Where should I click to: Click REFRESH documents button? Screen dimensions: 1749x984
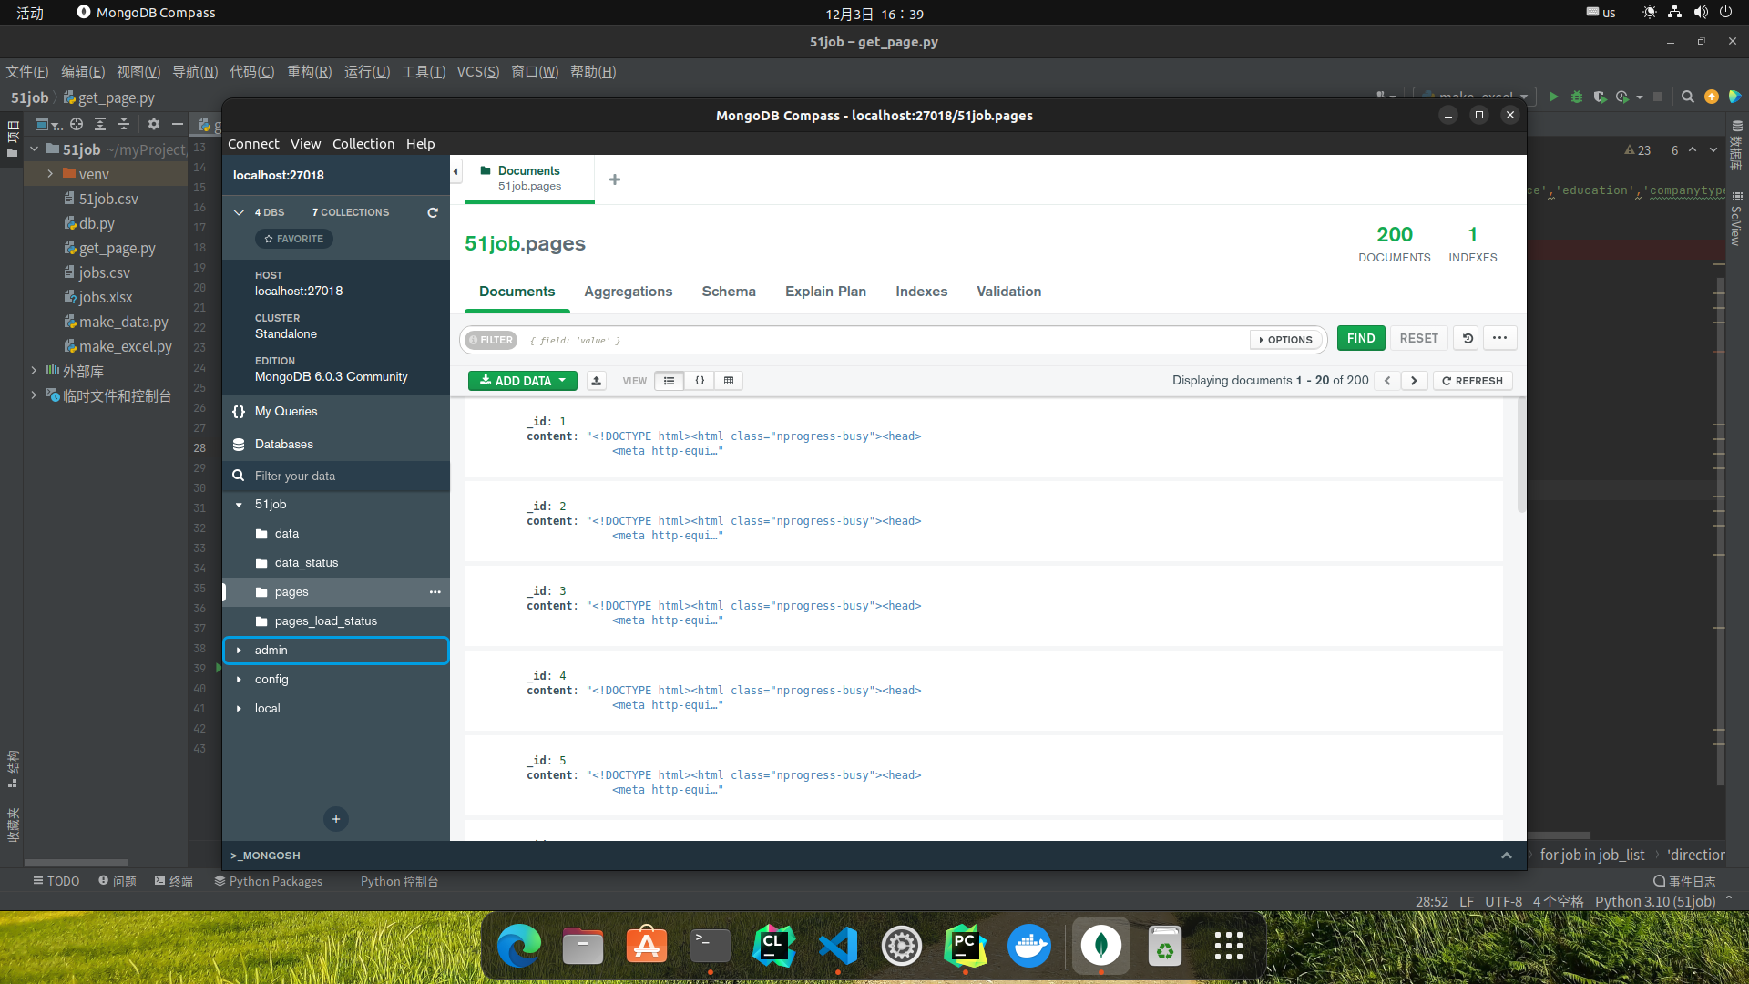click(x=1473, y=381)
